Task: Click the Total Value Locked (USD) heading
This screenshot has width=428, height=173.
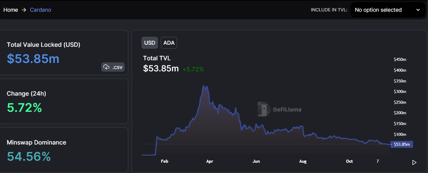Action: (x=43, y=45)
